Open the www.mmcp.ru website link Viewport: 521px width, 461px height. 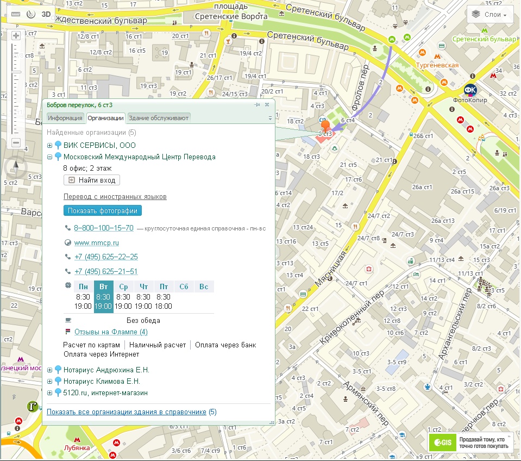point(96,243)
